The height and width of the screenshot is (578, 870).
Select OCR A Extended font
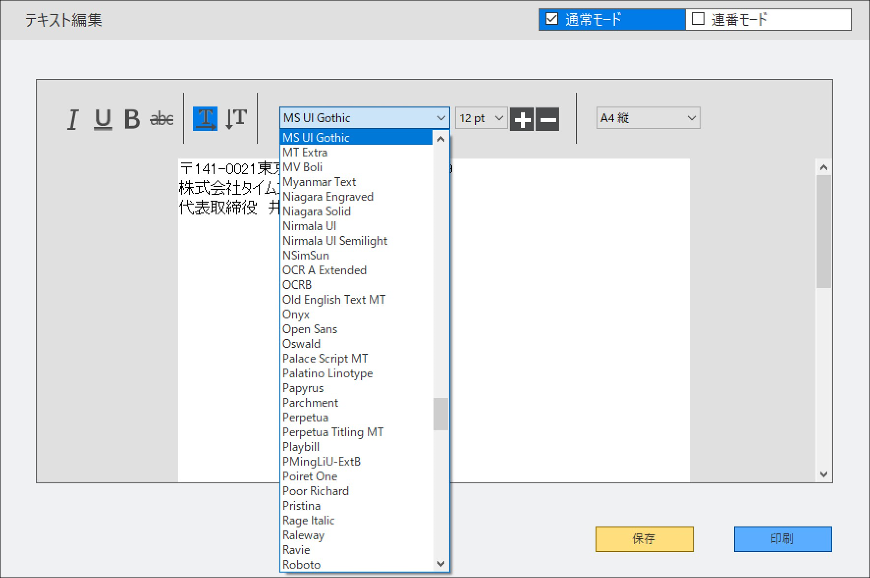357,270
